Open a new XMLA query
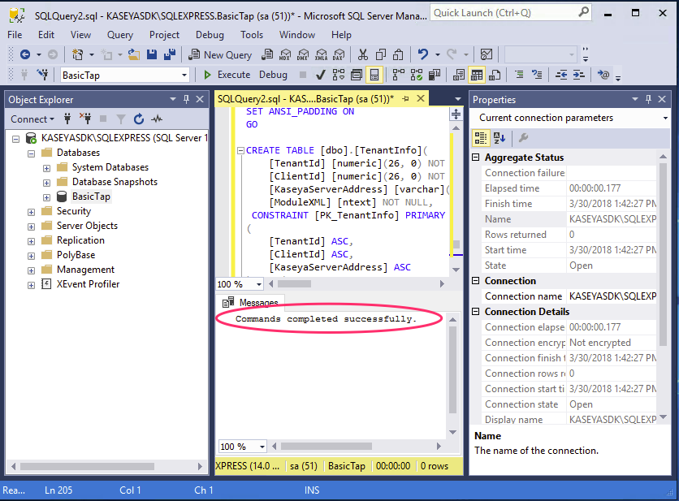Viewport: 679px width, 501px height. (x=321, y=54)
